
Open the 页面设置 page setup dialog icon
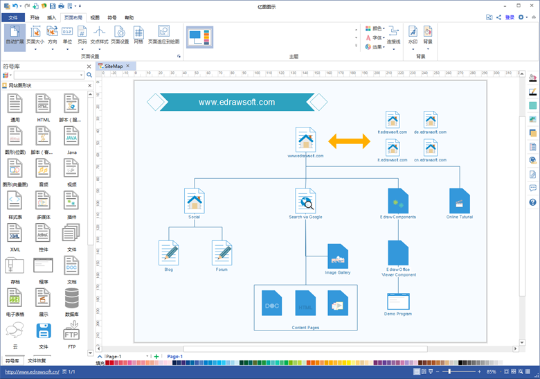[x=120, y=35]
